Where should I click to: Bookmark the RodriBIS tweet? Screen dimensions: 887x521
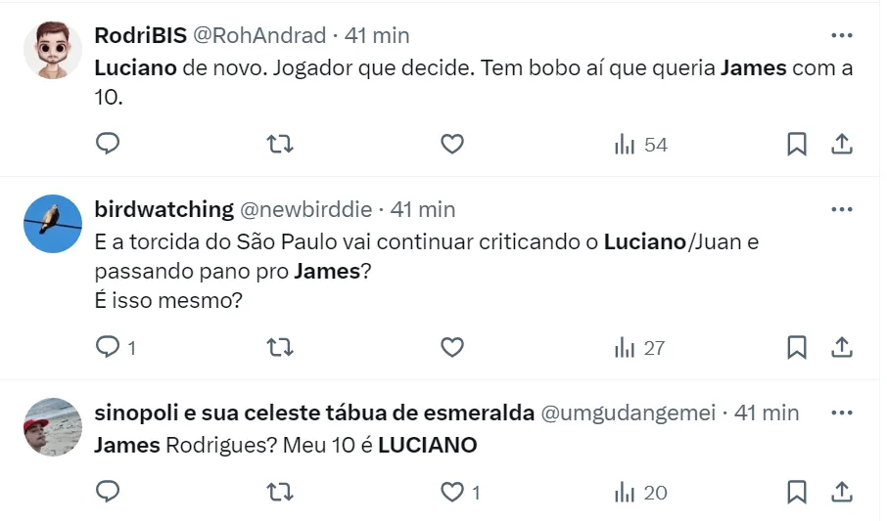coord(797,145)
